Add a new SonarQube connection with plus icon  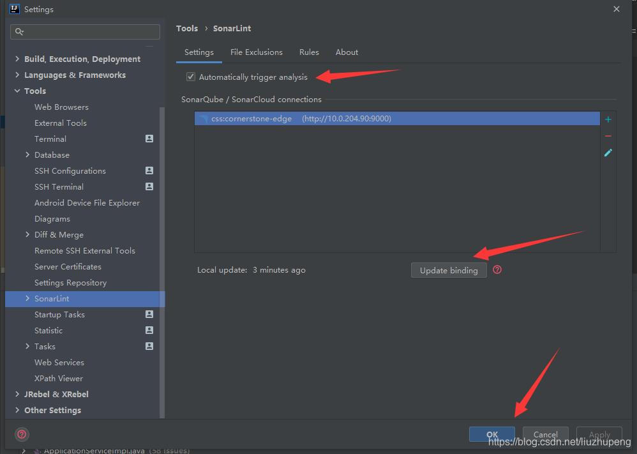(x=608, y=119)
